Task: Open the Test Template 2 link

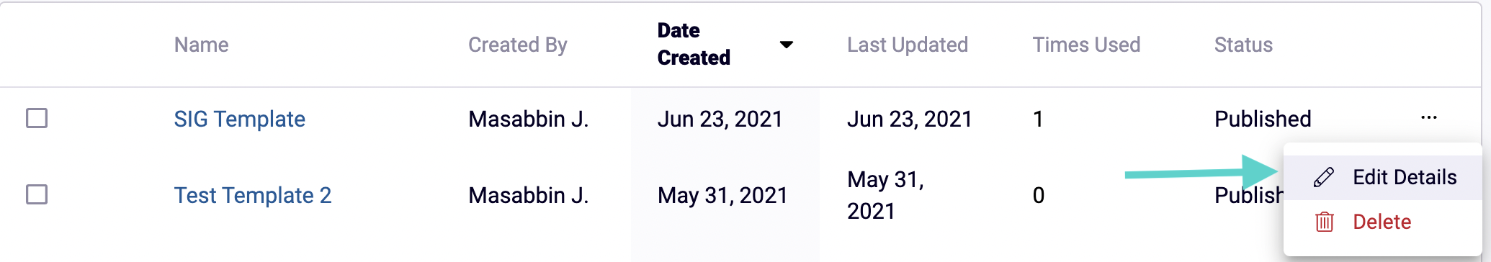Action: (253, 195)
